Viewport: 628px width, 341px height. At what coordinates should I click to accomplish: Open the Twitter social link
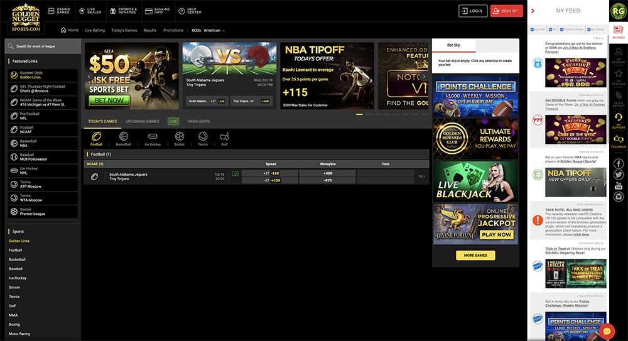click(619, 175)
